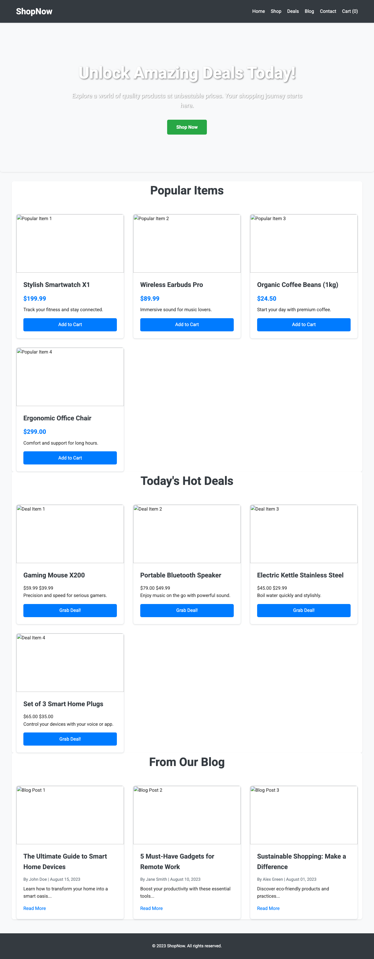The height and width of the screenshot is (959, 374).
Task: Navigate to the Deals page
Action: pyautogui.click(x=293, y=11)
